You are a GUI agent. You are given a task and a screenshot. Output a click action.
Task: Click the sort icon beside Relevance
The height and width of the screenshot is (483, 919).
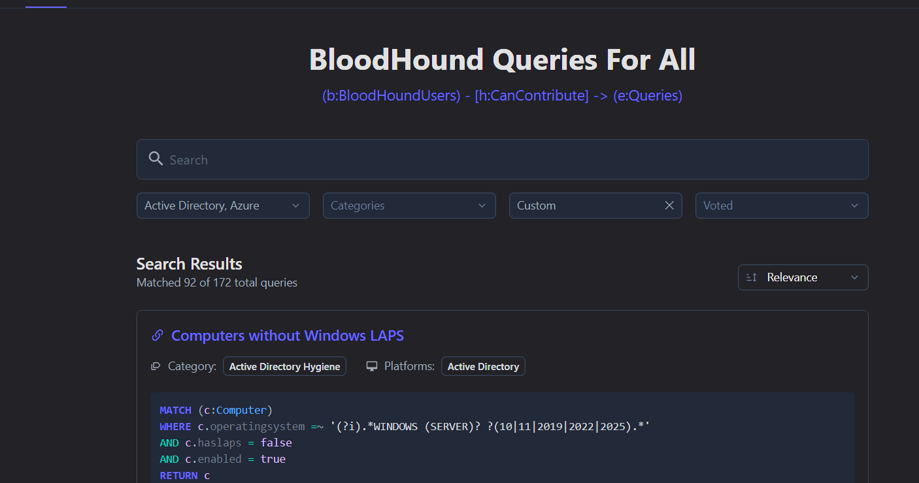(752, 277)
